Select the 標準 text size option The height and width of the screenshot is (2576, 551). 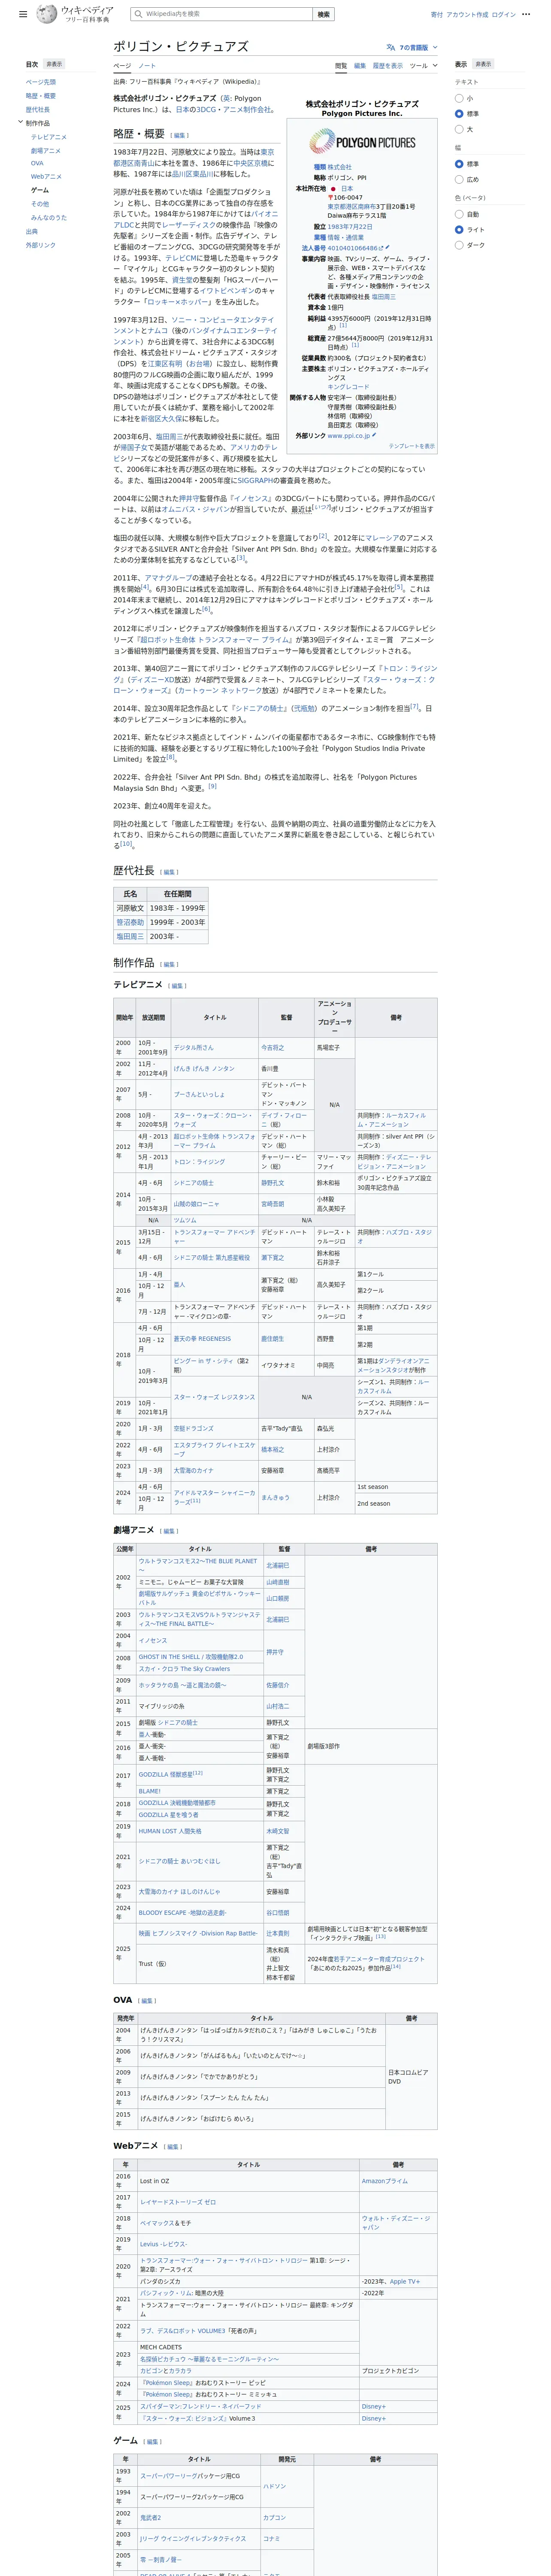coord(459,114)
